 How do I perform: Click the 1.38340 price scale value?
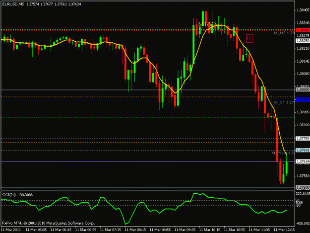pyautogui.click(x=303, y=23)
